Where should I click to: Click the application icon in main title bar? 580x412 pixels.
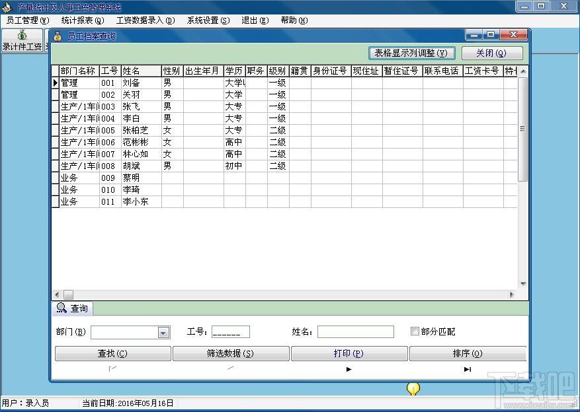point(7,7)
